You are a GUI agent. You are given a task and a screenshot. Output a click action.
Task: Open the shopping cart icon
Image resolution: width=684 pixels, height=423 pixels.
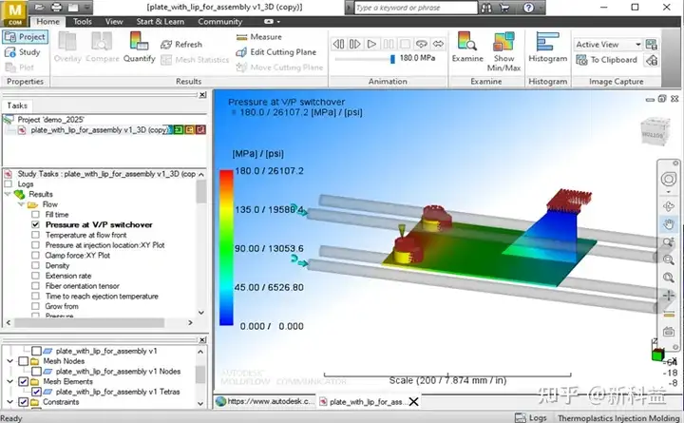pos(504,8)
